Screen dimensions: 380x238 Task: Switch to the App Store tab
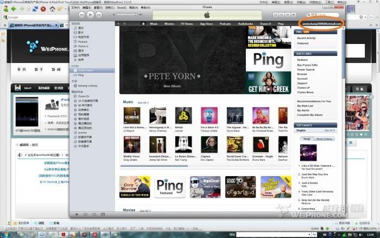(206, 24)
